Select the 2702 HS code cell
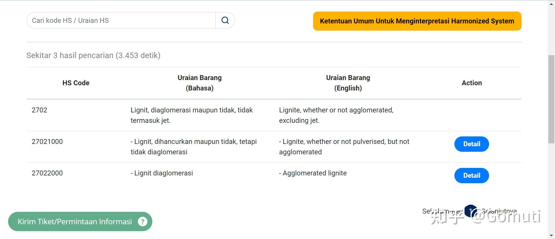Screen dimensions: 555x239 point(40,110)
